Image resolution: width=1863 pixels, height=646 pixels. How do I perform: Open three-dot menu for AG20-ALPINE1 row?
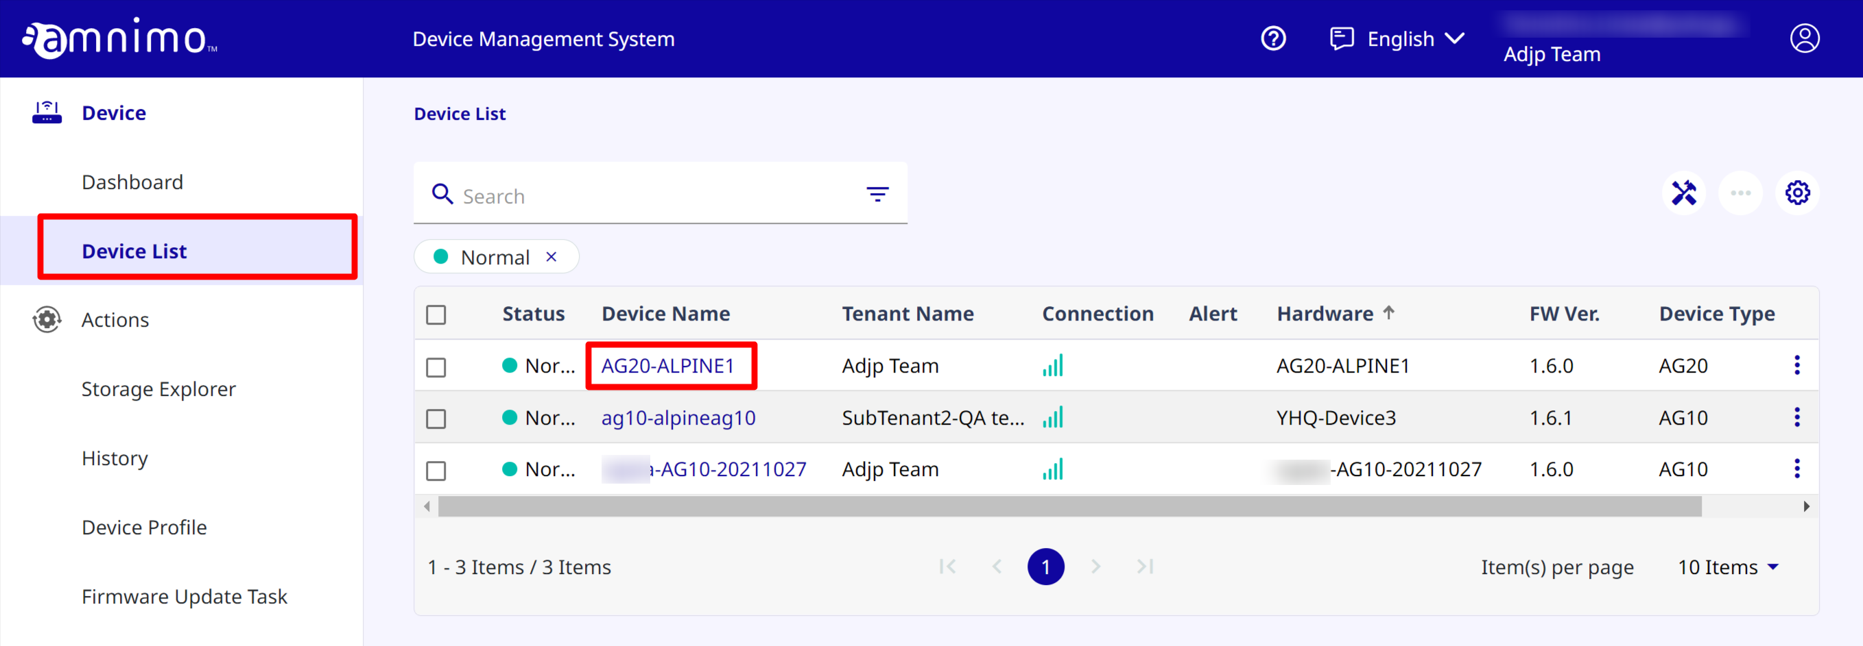(1796, 366)
